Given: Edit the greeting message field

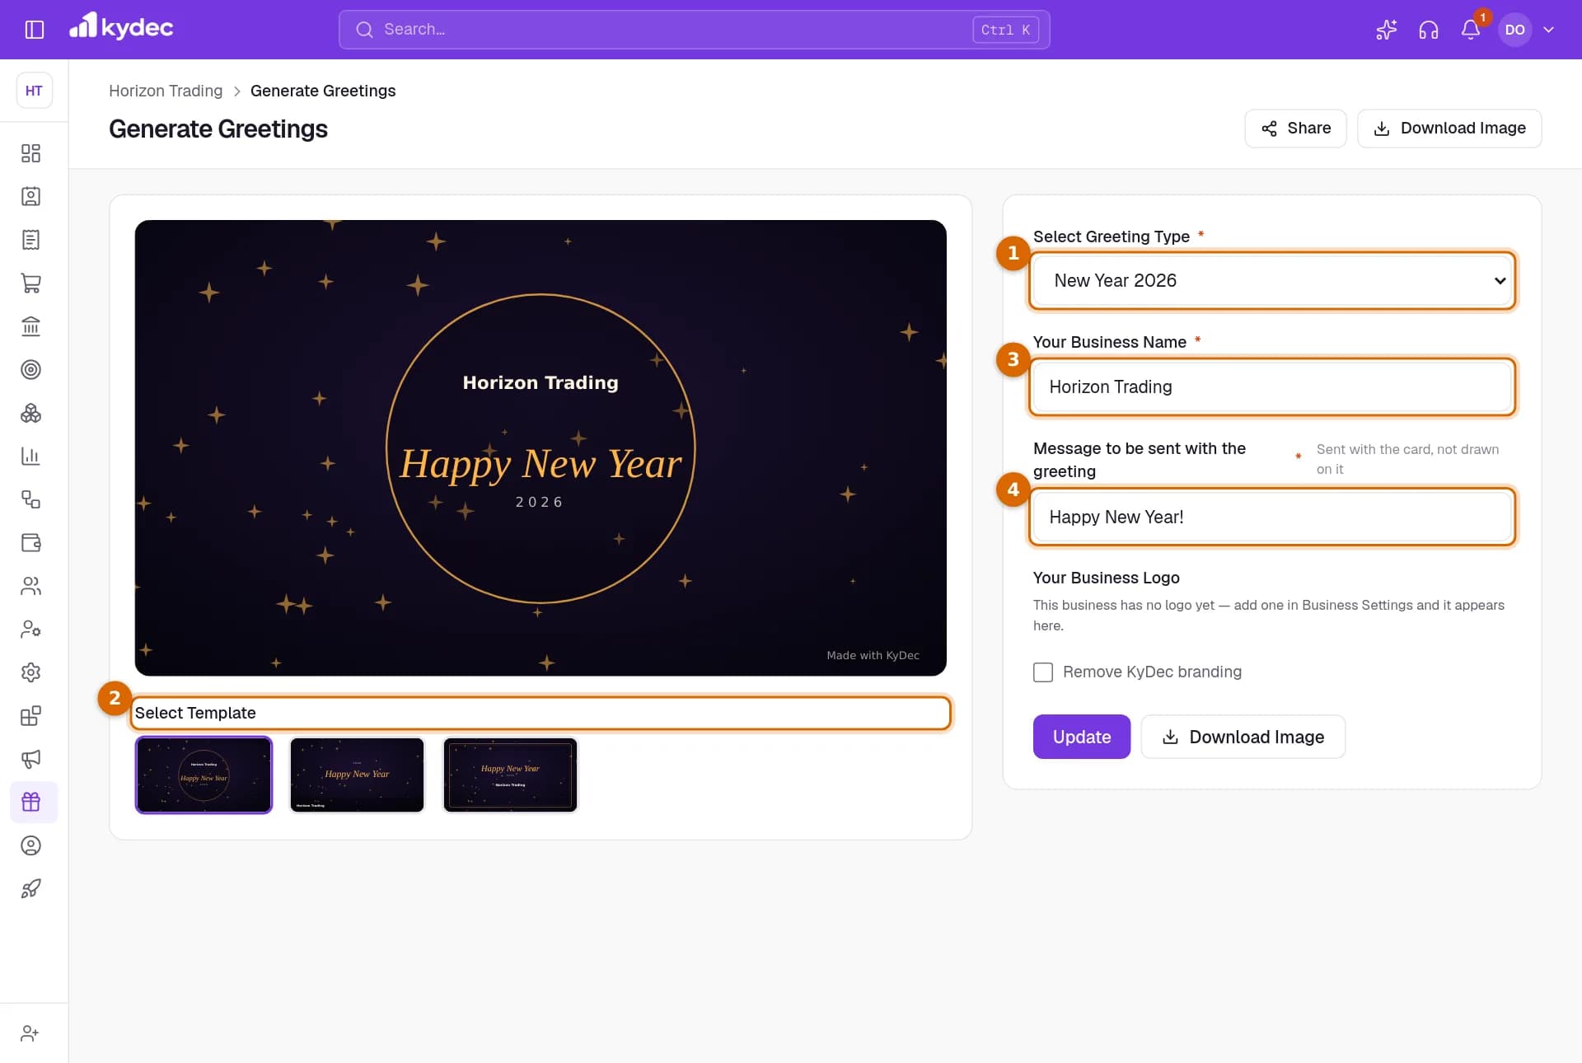Looking at the screenshot, I should [1272, 517].
